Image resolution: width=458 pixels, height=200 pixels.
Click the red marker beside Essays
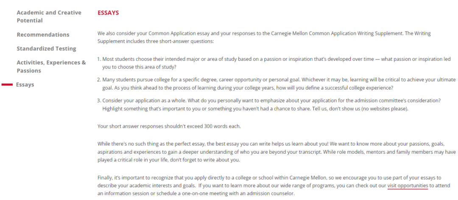click(7, 85)
